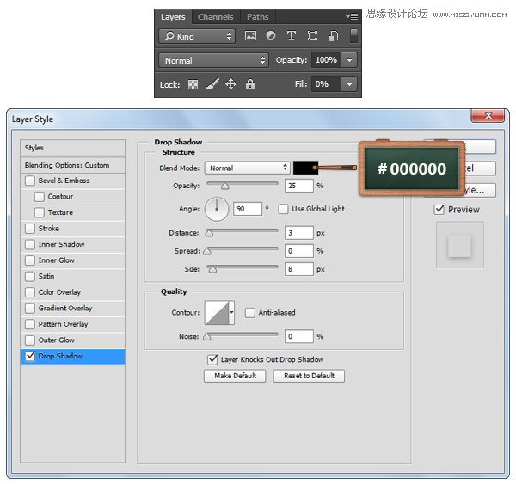Toggle lock position icon
Image resolution: width=516 pixels, height=484 pixels.
coord(231,84)
